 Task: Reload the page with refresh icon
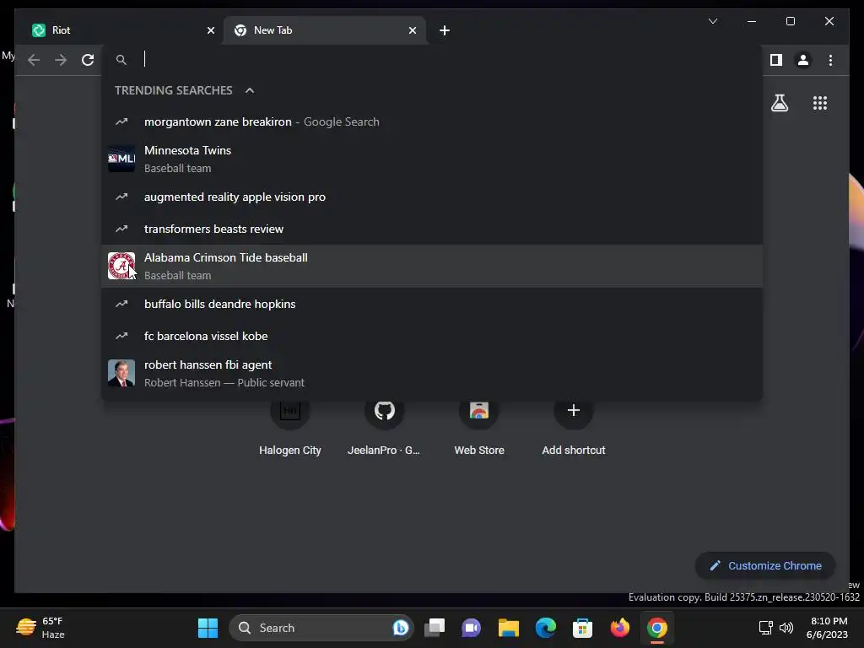click(88, 60)
